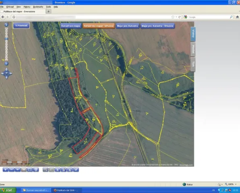Open the Tools menu
Screen dimensions: 240x193
[48, 7]
